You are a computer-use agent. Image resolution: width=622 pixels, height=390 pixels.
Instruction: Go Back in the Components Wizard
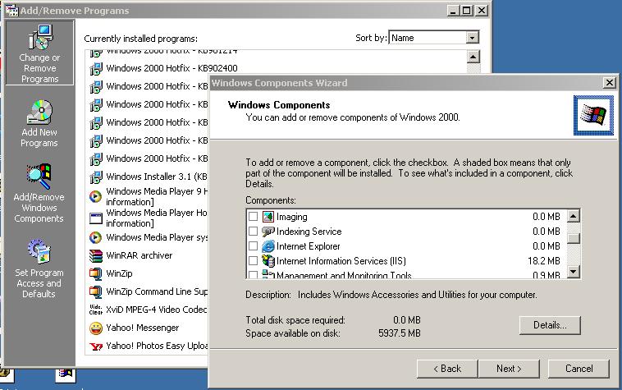point(447,369)
